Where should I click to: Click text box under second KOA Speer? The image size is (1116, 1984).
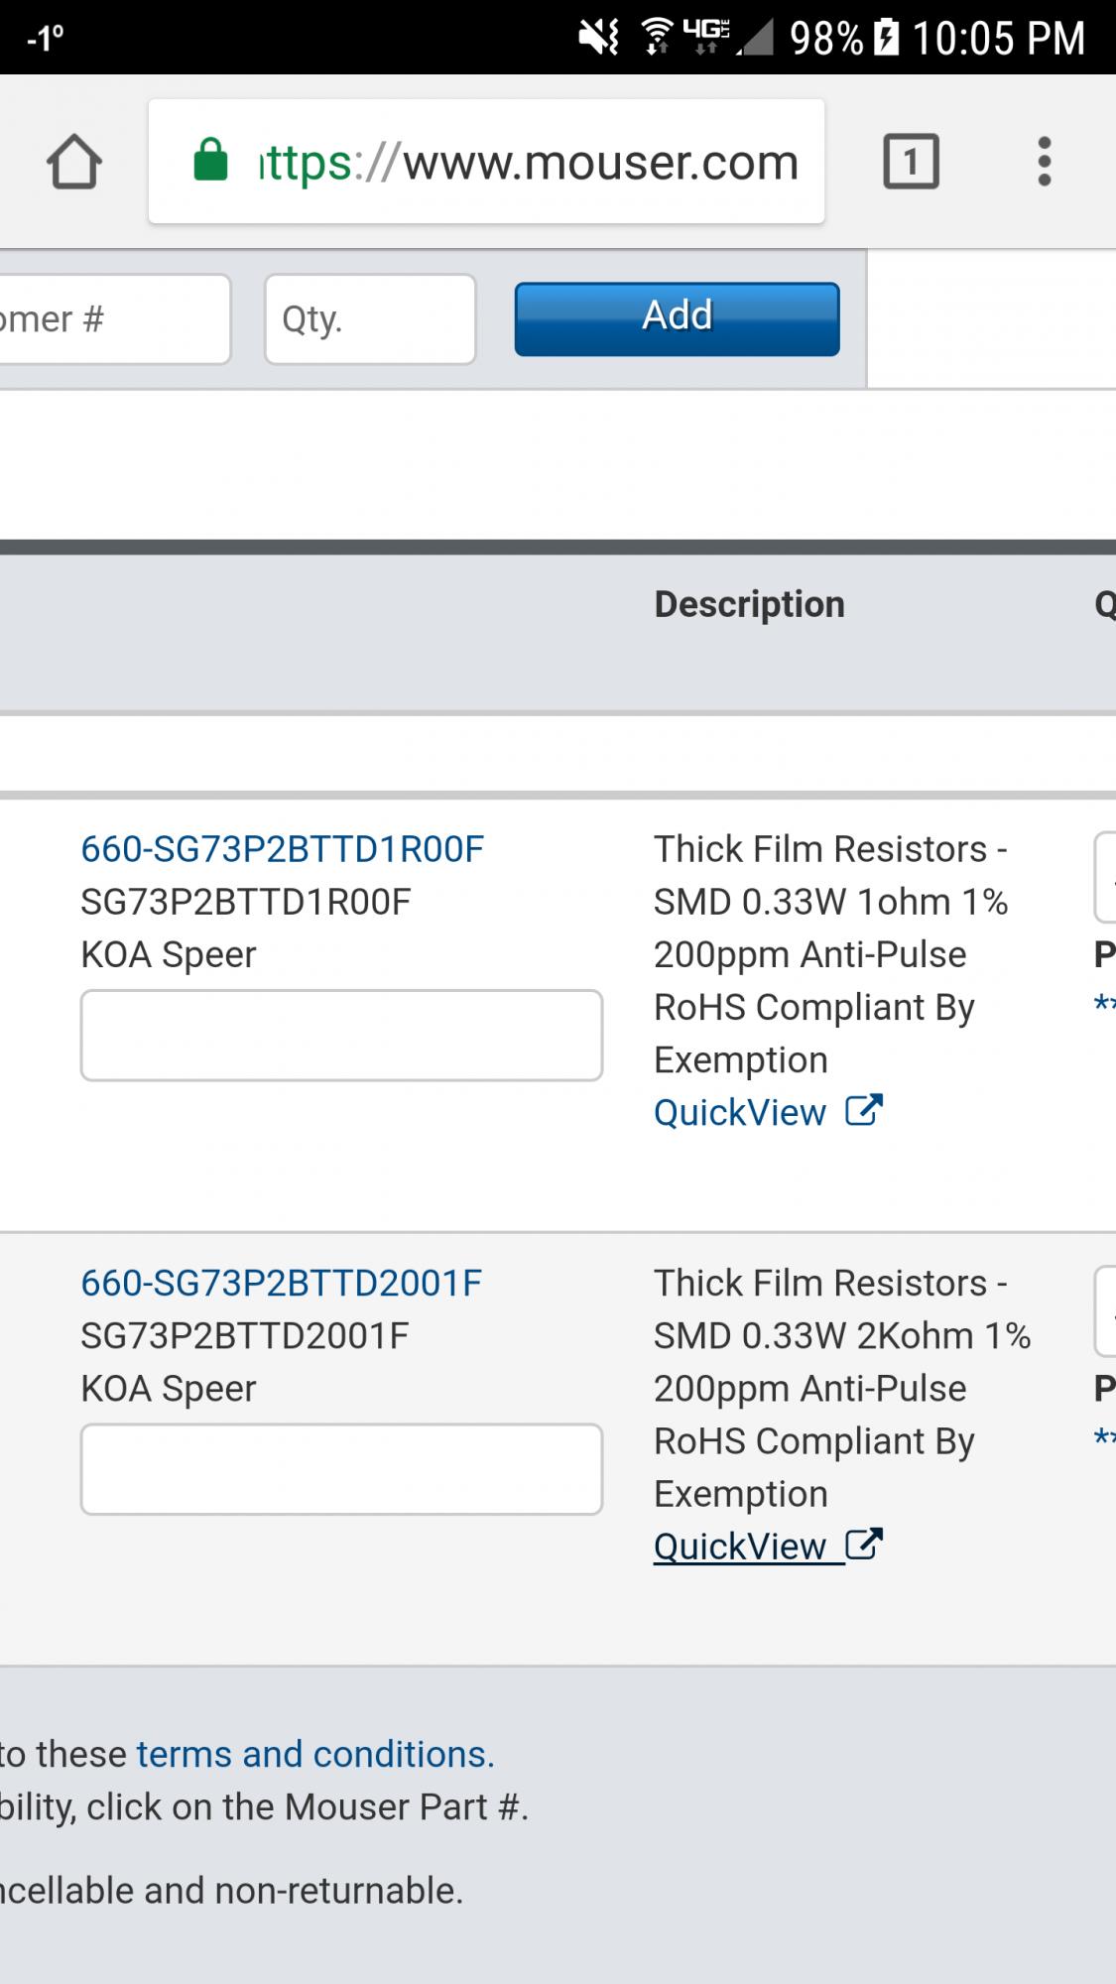[341, 1469]
